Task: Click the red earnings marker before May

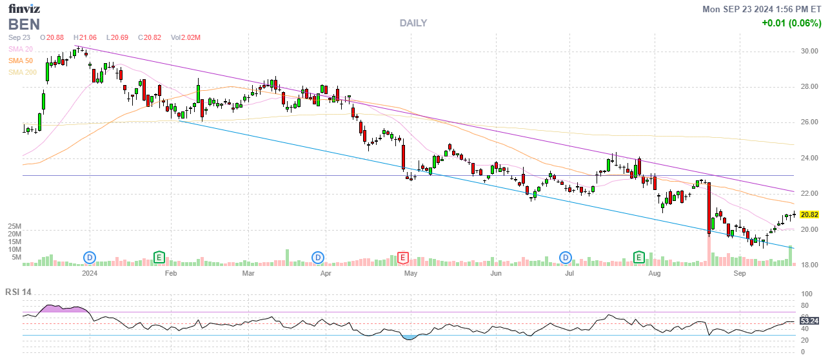Action: coord(403,258)
